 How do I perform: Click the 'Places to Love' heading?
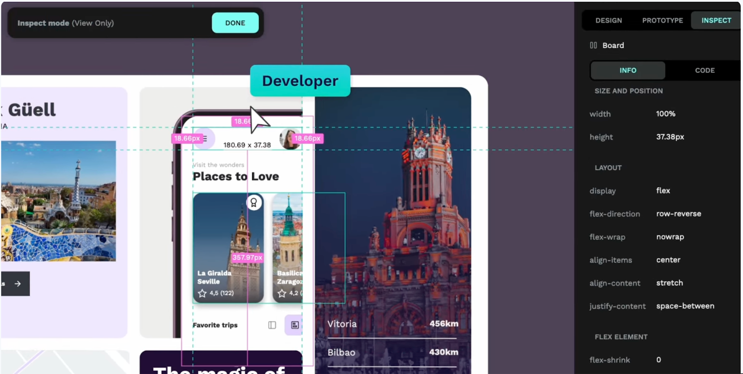coord(236,176)
